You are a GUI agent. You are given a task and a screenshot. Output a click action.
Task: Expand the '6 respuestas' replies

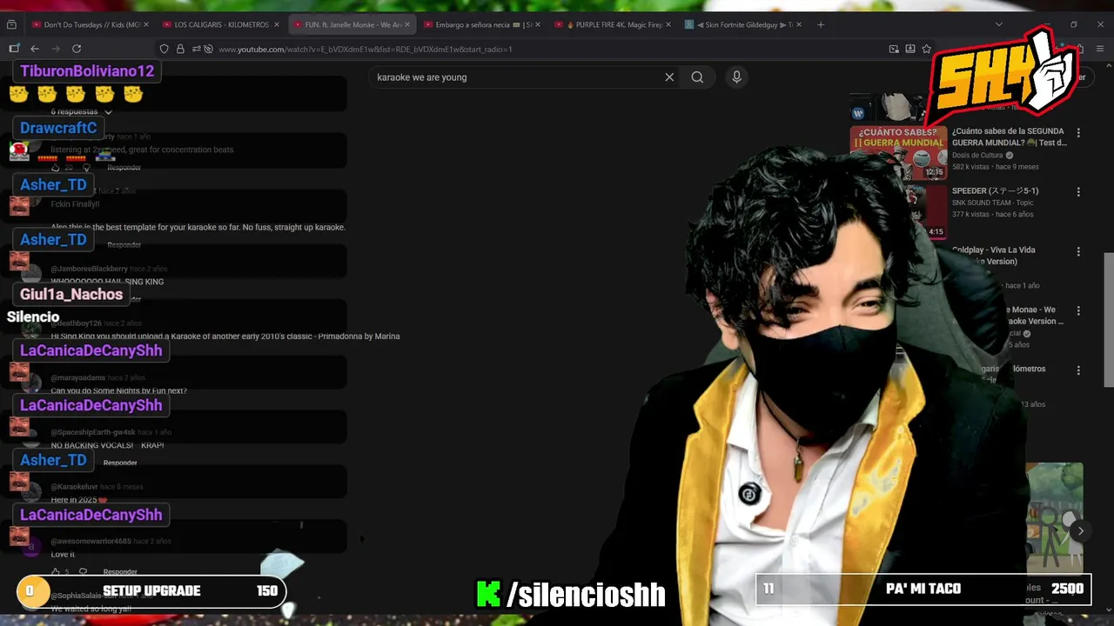click(81, 111)
